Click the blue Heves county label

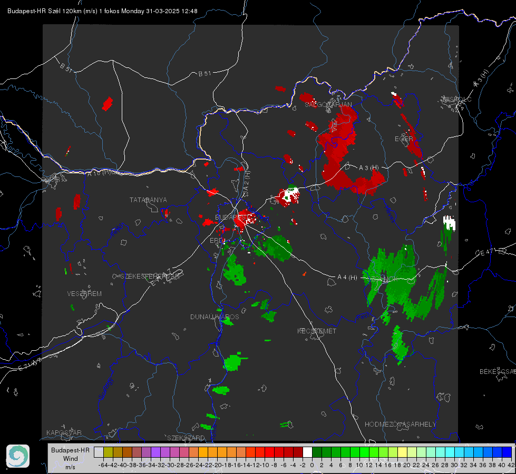[x=390, y=213]
